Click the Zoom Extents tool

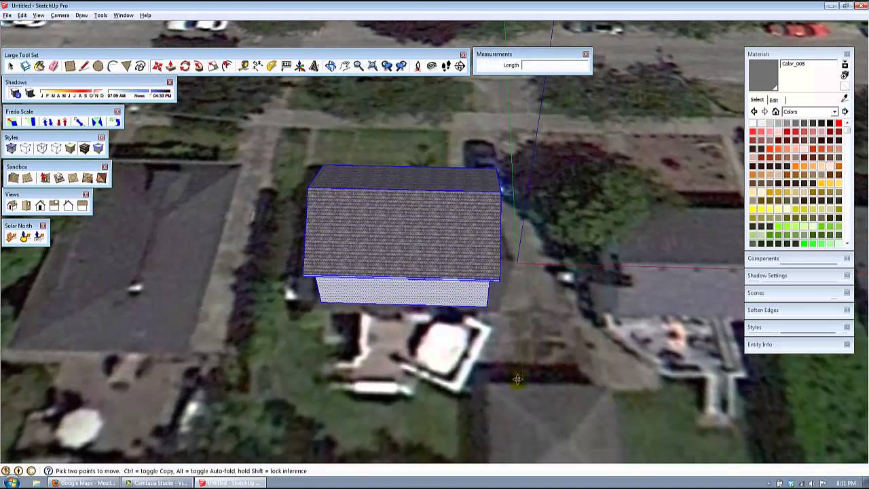tap(373, 66)
